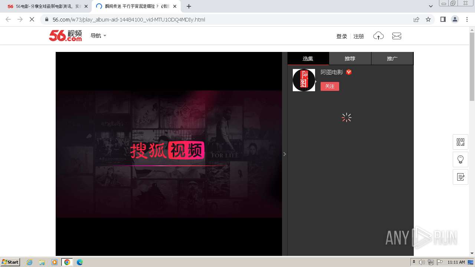Screen dimensions: 475x267
Task: Bookmark this page with star
Action: coord(428,20)
